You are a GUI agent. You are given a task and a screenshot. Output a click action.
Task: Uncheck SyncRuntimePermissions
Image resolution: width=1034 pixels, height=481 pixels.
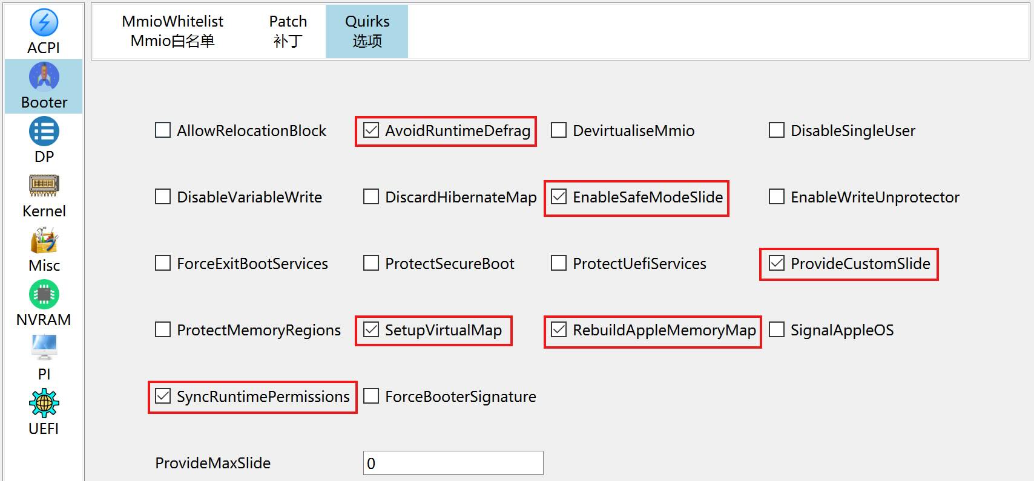point(163,396)
